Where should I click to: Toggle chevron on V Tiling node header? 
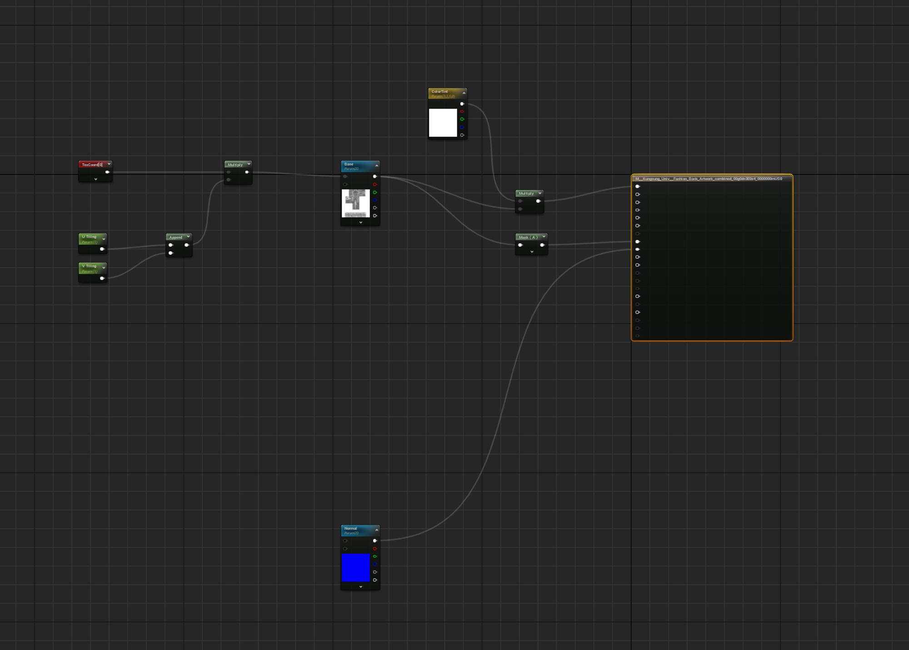[104, 268]
